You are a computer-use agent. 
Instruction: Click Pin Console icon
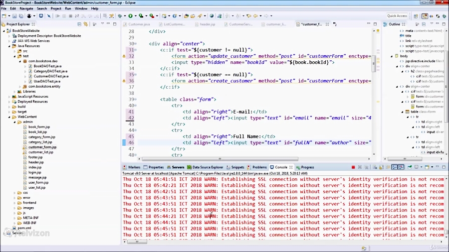[410, 167]
